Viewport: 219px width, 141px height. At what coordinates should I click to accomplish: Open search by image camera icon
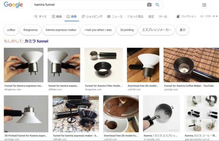(x=149, y=5)
